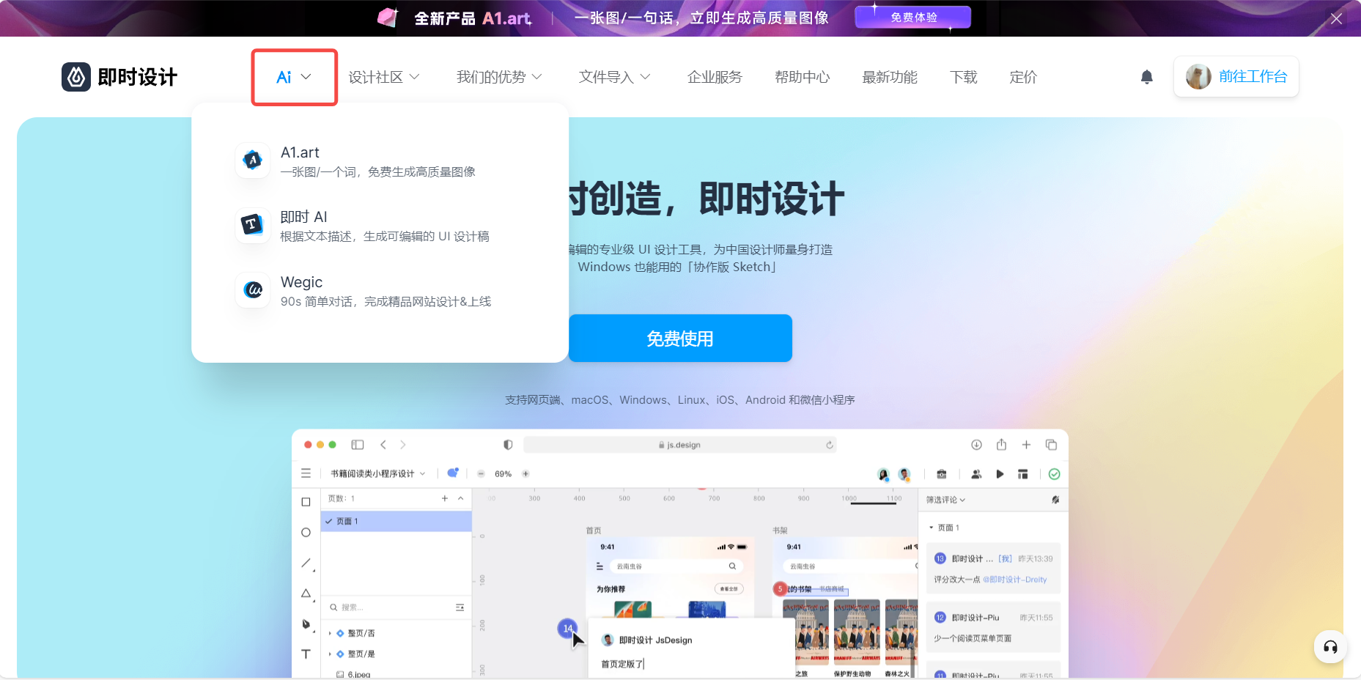This screenshot has height=680, width=1361.
Task: Open the hamburger menu in the mockup editor
Action: tap(306, 473)
